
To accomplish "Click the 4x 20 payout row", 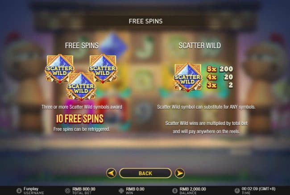I will [x=220, y=77].
